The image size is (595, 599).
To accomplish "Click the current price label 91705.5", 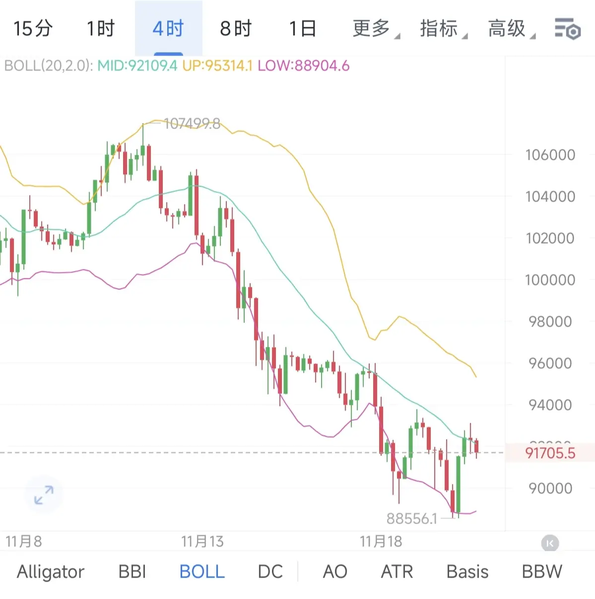I will click(x=550, y=453).
